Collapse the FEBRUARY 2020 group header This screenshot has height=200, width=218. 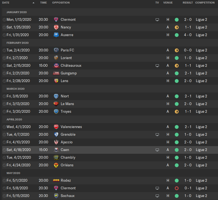coord(18,43)
